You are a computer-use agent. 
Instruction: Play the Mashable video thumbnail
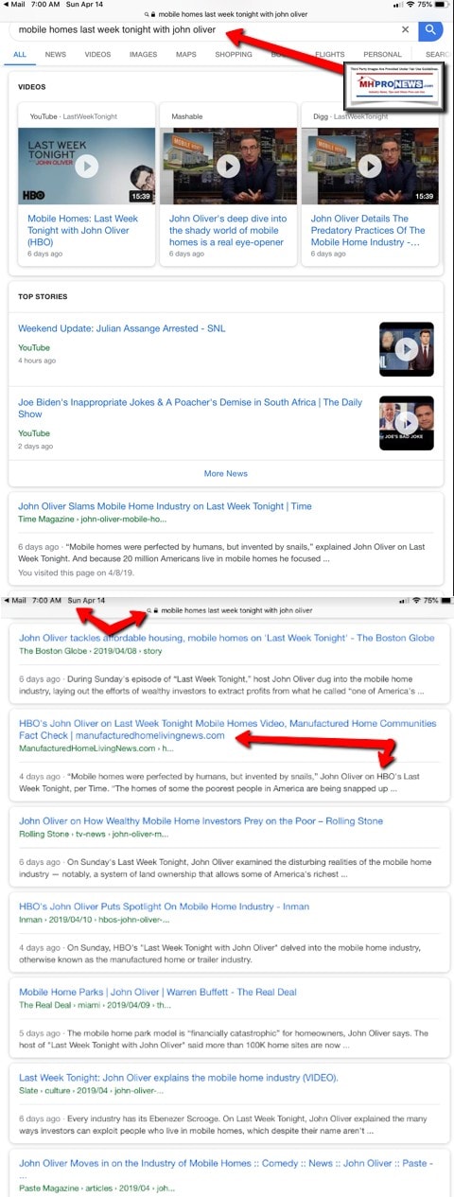tap(228, 166)
